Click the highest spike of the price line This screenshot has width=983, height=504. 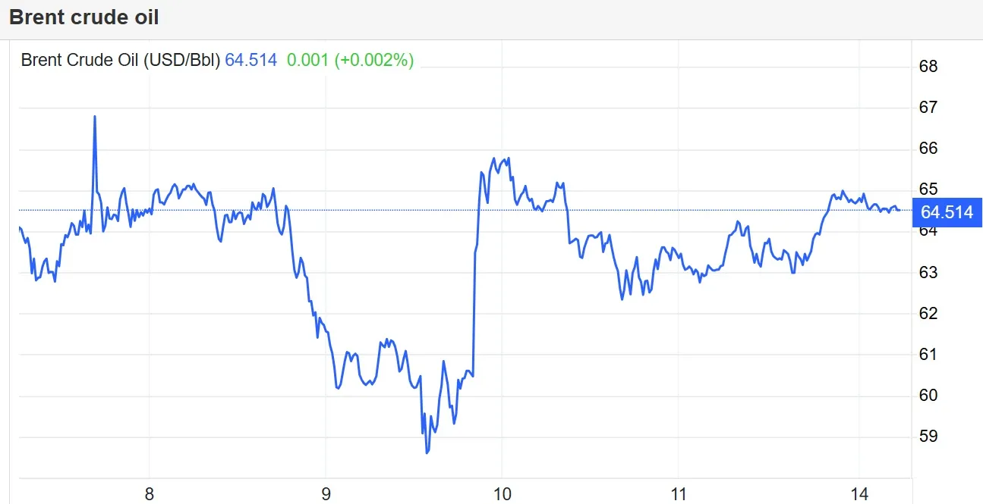click(x=95, y=117)
